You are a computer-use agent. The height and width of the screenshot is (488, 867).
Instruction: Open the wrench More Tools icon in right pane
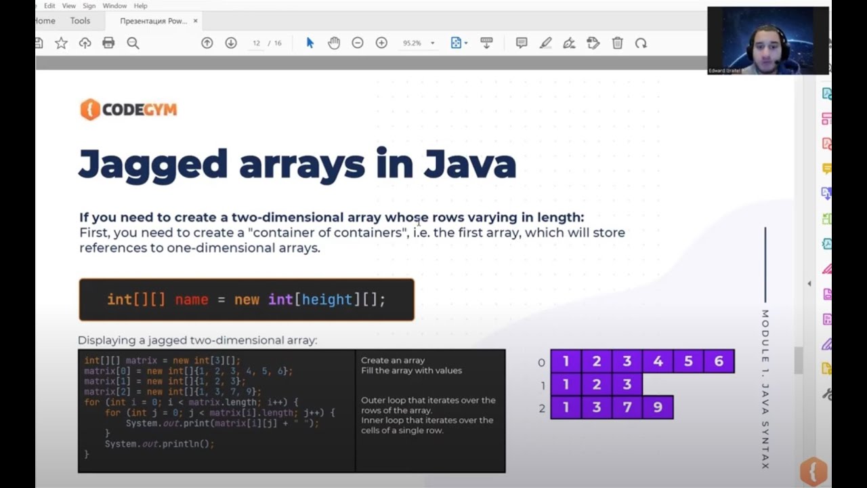tap(826, 394)
